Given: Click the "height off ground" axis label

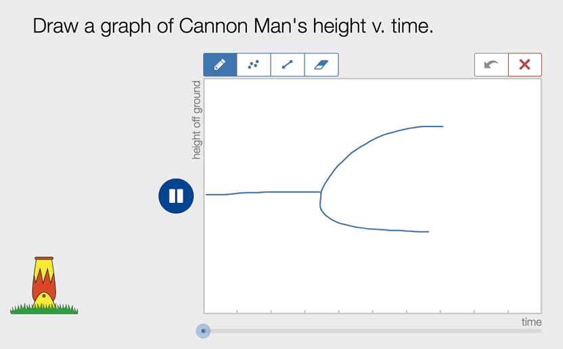Looking at the screenshot, I should pos(197,120).
